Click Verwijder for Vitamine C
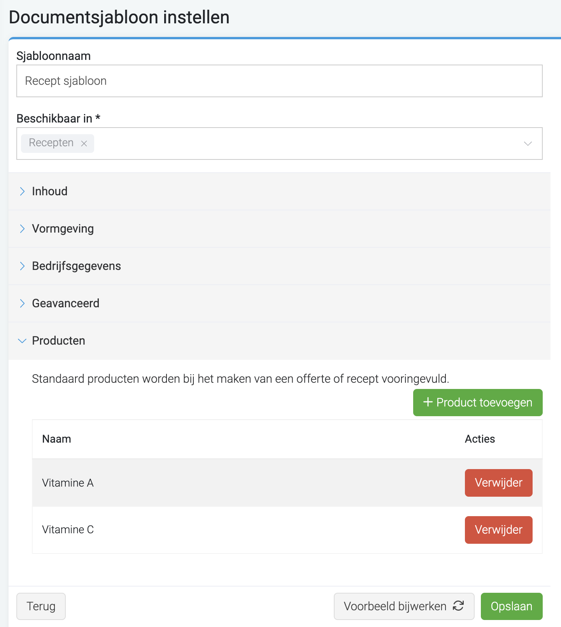 click(498, 530)
